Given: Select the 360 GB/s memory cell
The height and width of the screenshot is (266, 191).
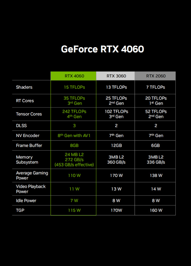Looking at the screenshot, I should pos(115,160).
